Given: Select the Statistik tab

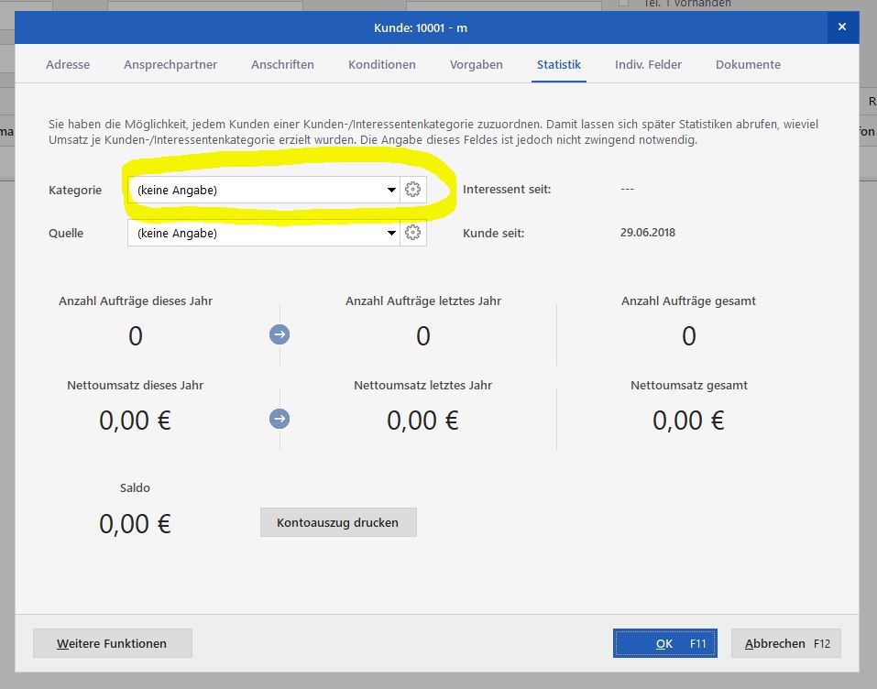Looking at the screenshot, I should pos(559,64).
